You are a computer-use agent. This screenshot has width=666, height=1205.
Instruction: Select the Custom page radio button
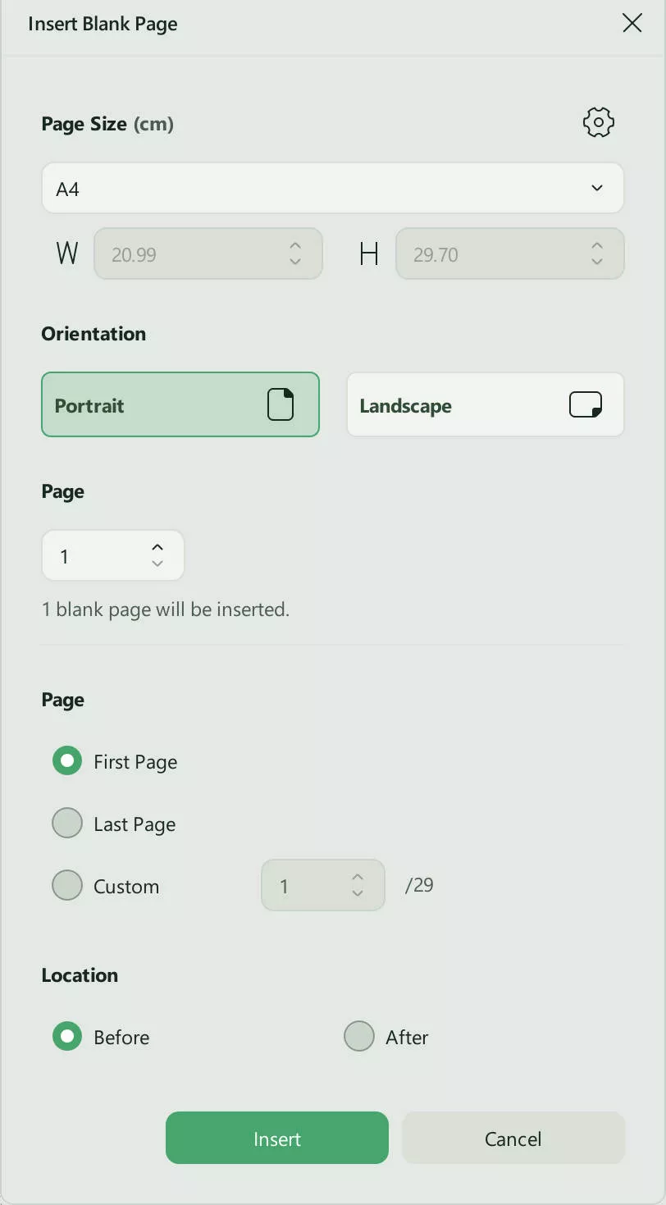[67, 885]
